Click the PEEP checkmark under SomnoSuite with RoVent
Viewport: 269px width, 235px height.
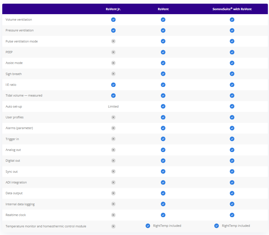[232, 52]
